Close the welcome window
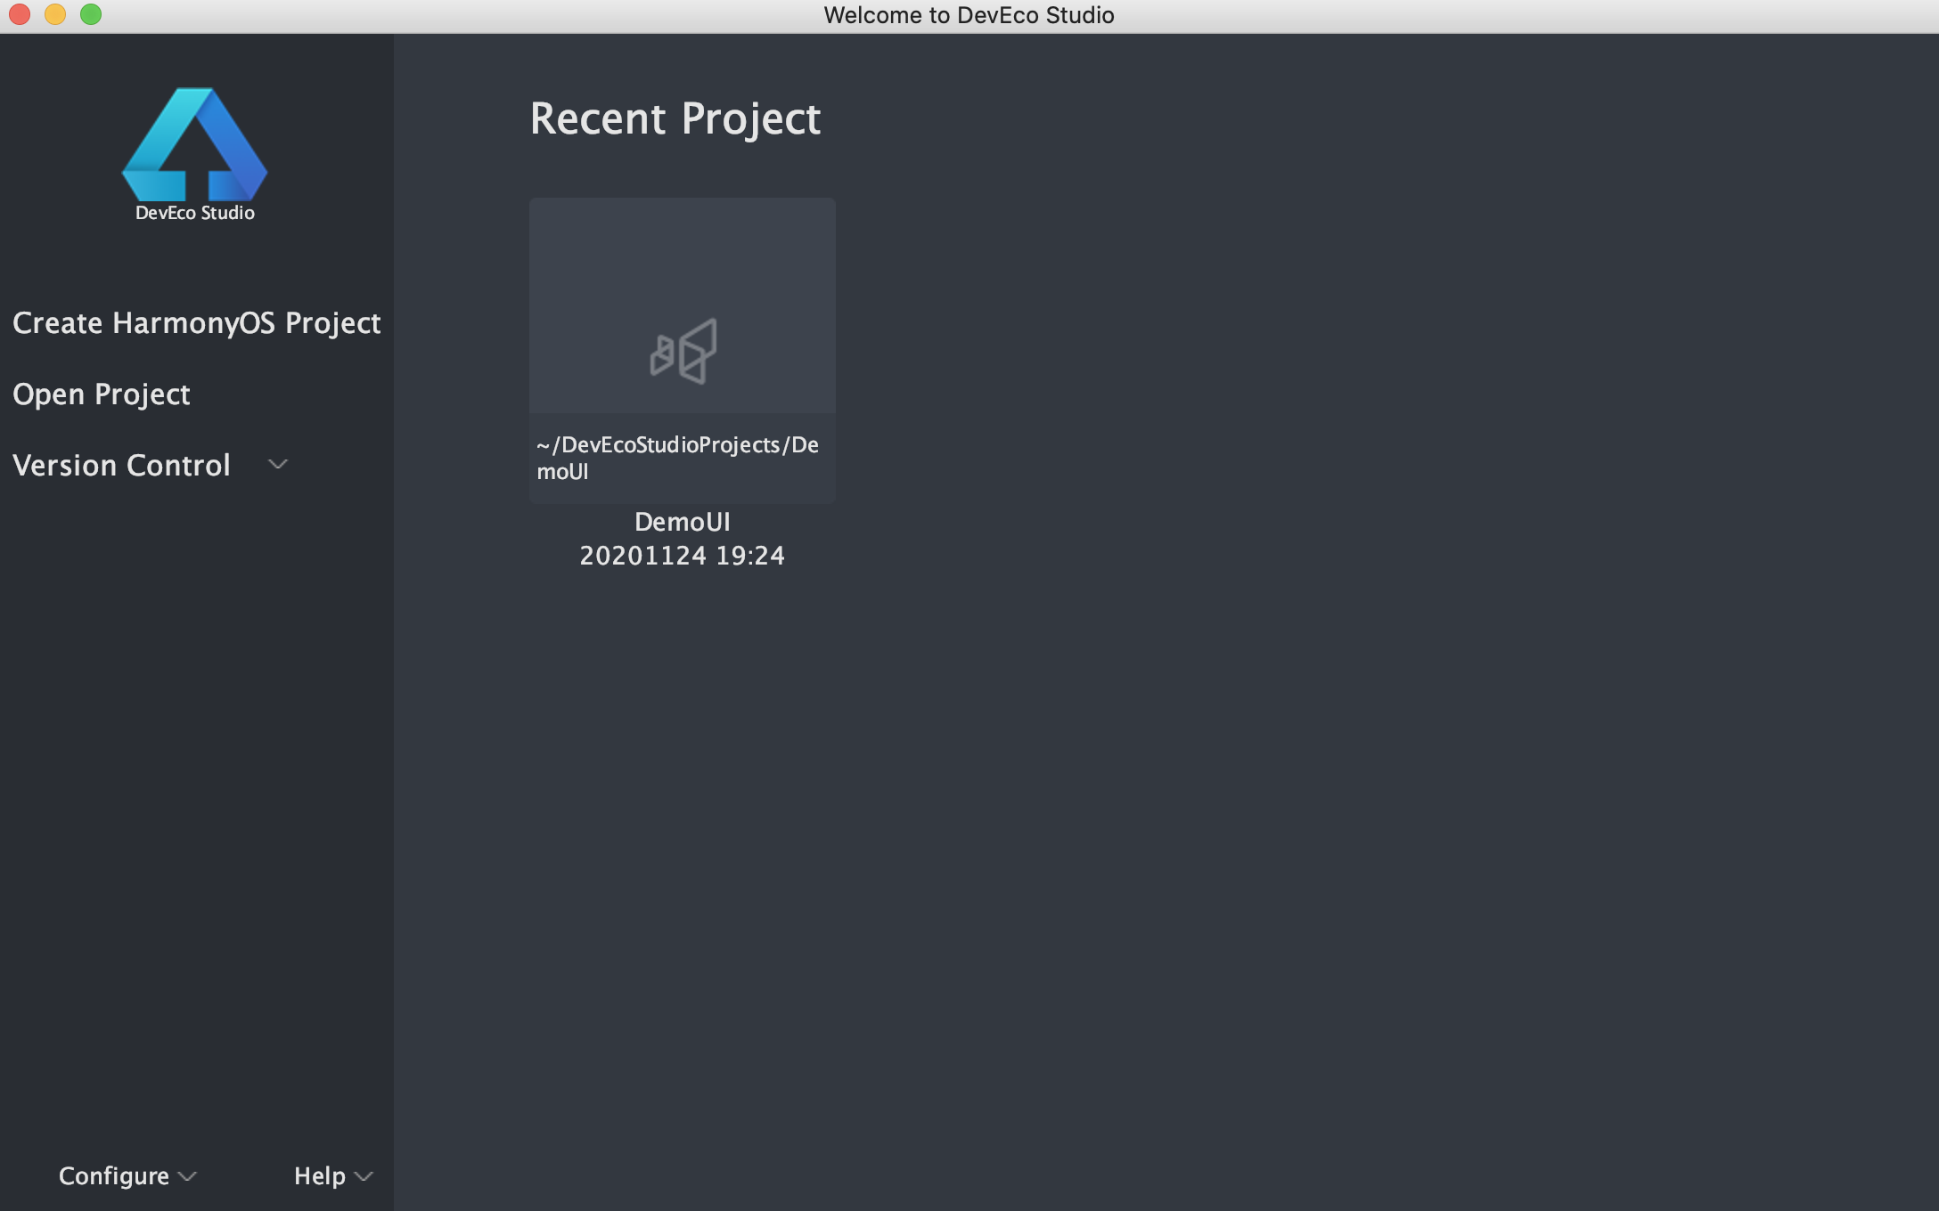Image resolution: width=1939 pixels, height=1211 pixels. pyautogui.click(x=20, y=14)
